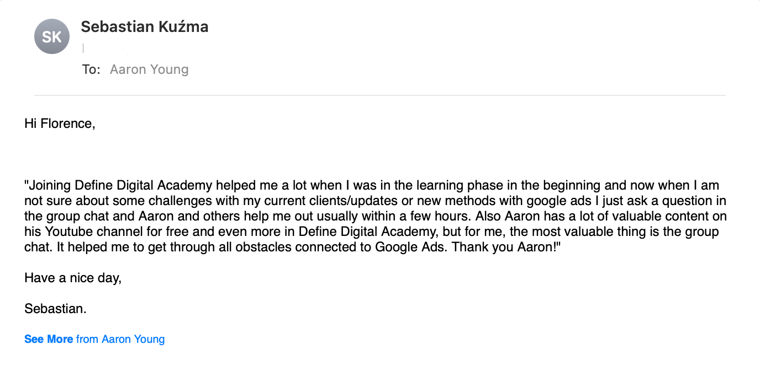Click the SK sender avatar circle

coord(52,36)
